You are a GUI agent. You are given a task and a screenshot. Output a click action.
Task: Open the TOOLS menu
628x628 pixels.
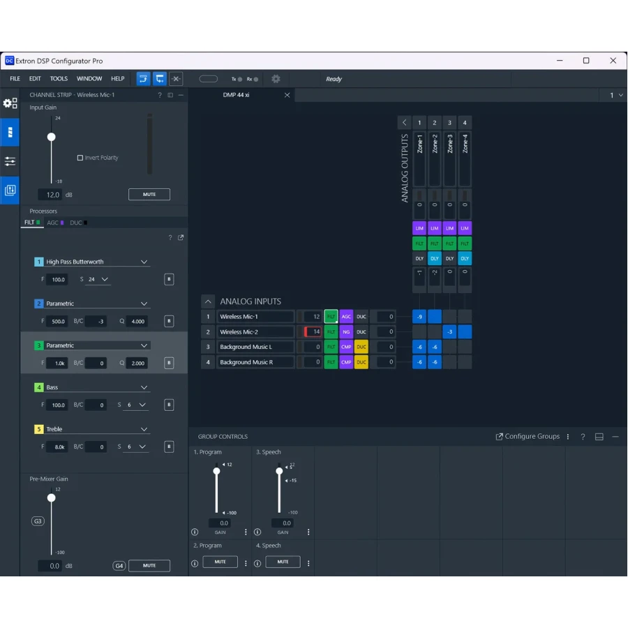click(x=59, y=78)
